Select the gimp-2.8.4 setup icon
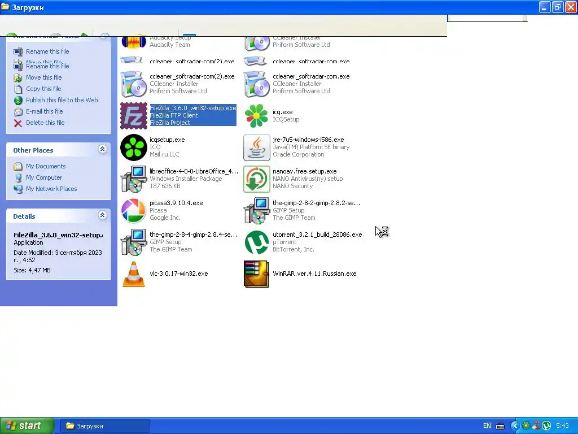The image size is (578, 434). tap(134, 242)
